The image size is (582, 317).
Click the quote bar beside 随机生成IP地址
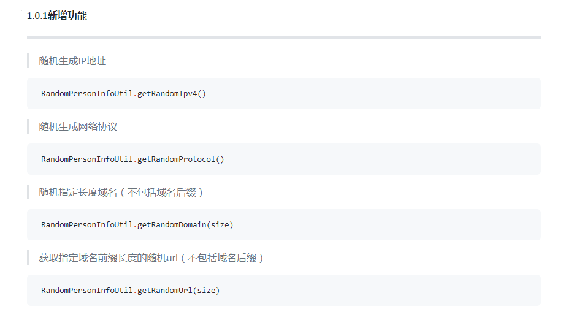pos(28,61)
